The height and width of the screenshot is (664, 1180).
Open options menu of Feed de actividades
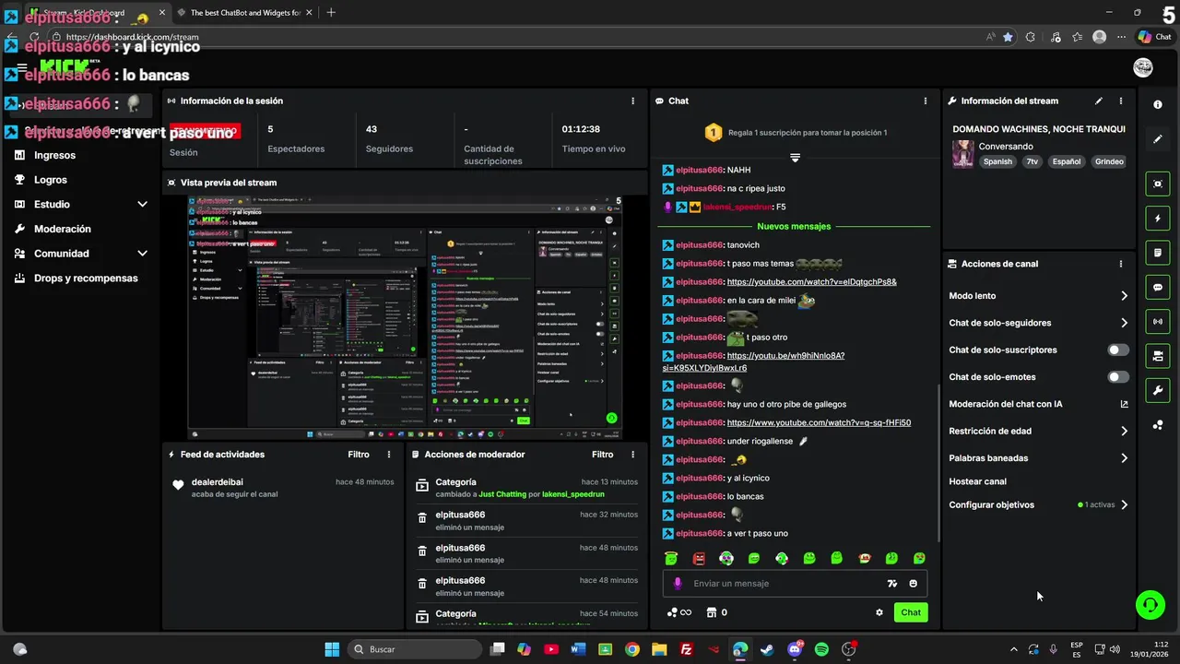click(x=389, y=455)
